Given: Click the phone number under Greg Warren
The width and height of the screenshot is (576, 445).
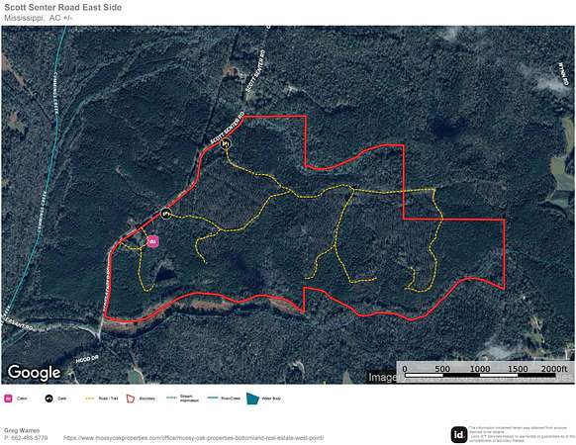Looking at the screenshot, I should pos(26,438).
